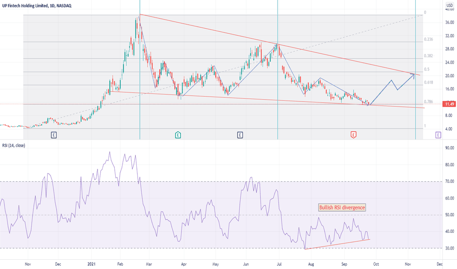Click the 70.00 RSI axis value
457x269 pixels.
click(x=450, y=181)
